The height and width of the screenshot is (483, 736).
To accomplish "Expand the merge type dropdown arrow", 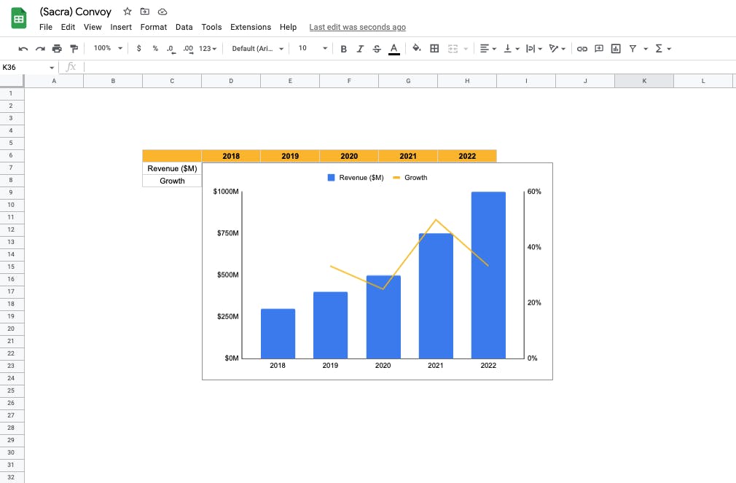I will tap(466, 49).
